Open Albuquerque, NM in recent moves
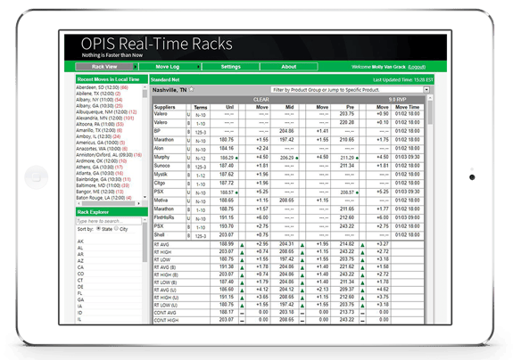The width and height of the screenshot is (513, 360). 106,112
